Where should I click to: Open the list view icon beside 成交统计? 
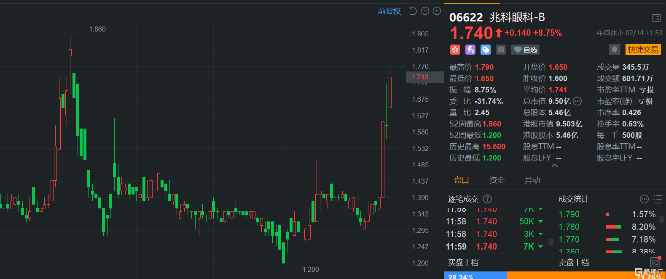click(658, 199)
